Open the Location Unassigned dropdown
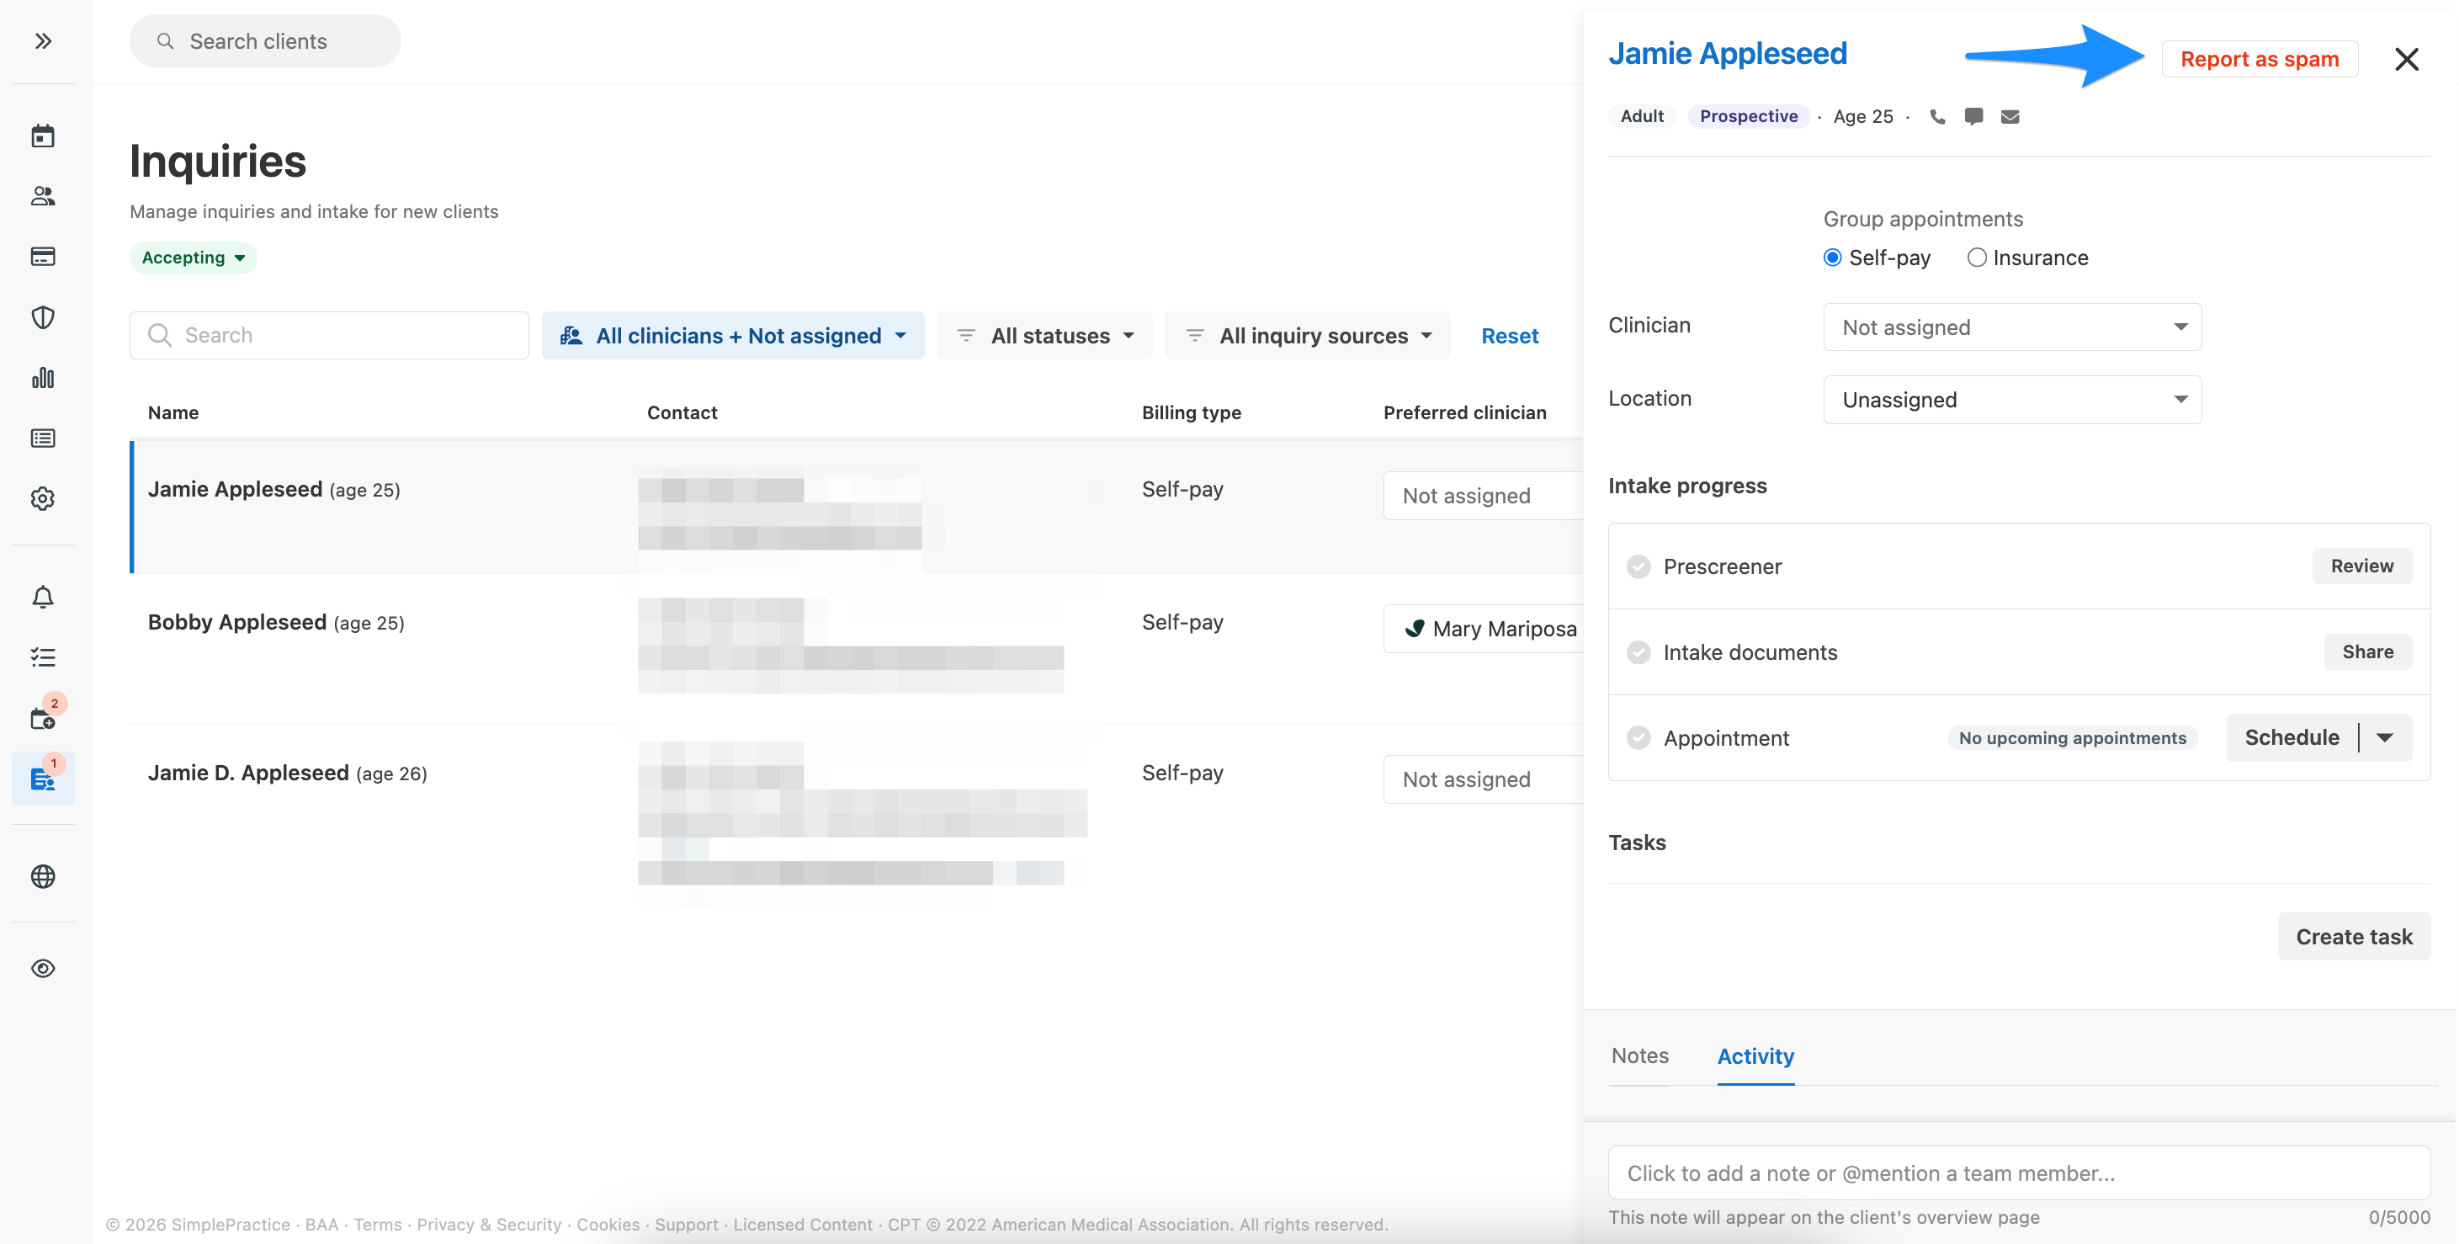The height and width of the screenshot is (1244, 2459). pyautogui.click(x=2012, y=399)
